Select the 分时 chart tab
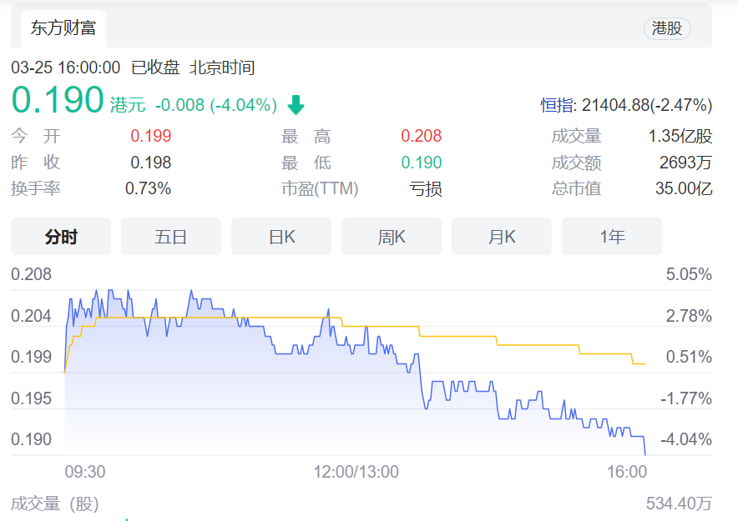 61,237
